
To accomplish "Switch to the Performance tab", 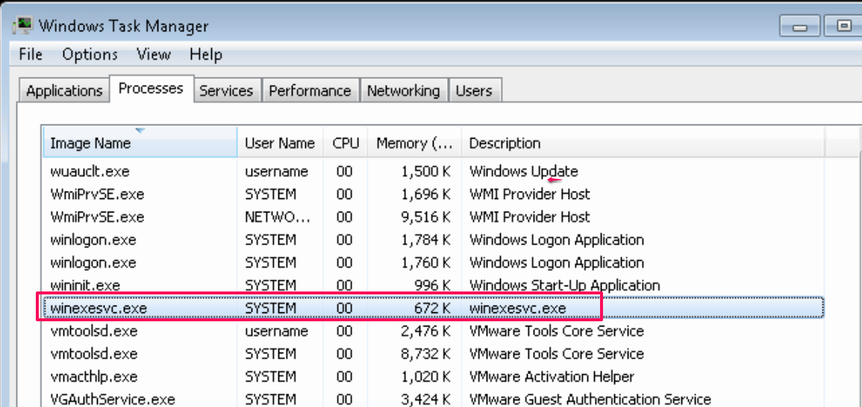I will pyautogui.click(x=310, y=91).
